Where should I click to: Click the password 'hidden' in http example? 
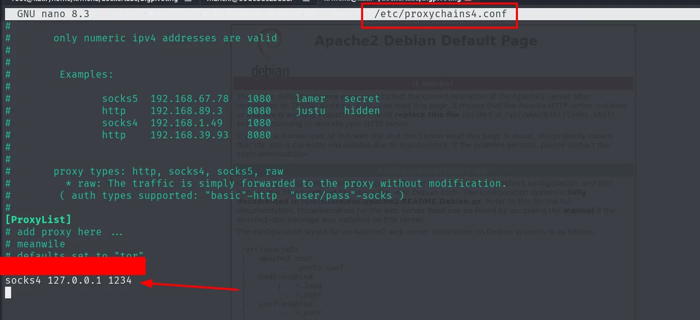(362, 111)
